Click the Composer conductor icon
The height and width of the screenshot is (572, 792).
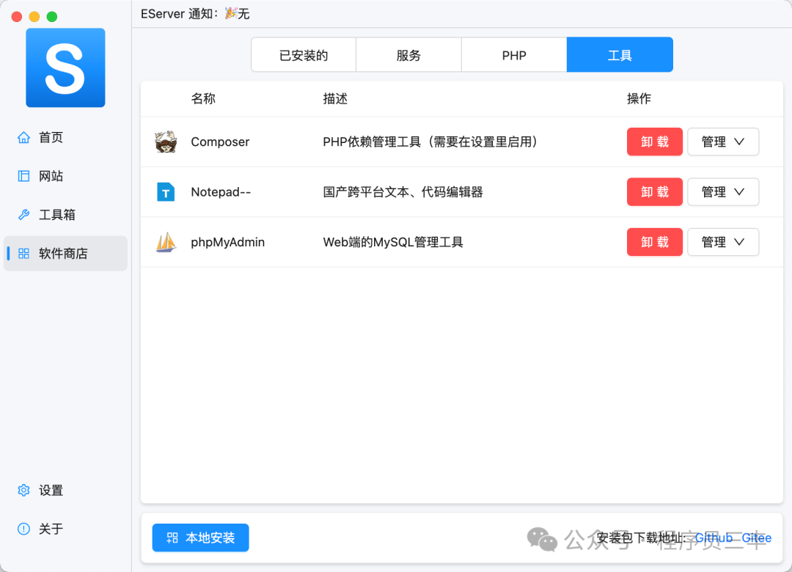coord(166,142)
